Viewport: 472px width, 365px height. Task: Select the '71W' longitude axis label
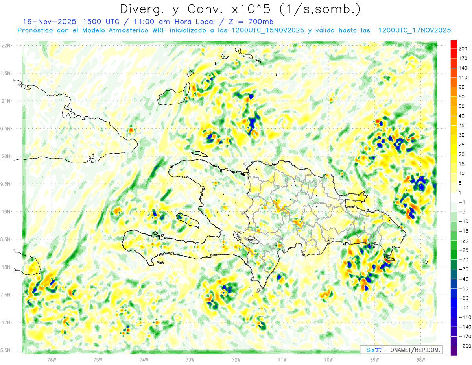point(282,359)
